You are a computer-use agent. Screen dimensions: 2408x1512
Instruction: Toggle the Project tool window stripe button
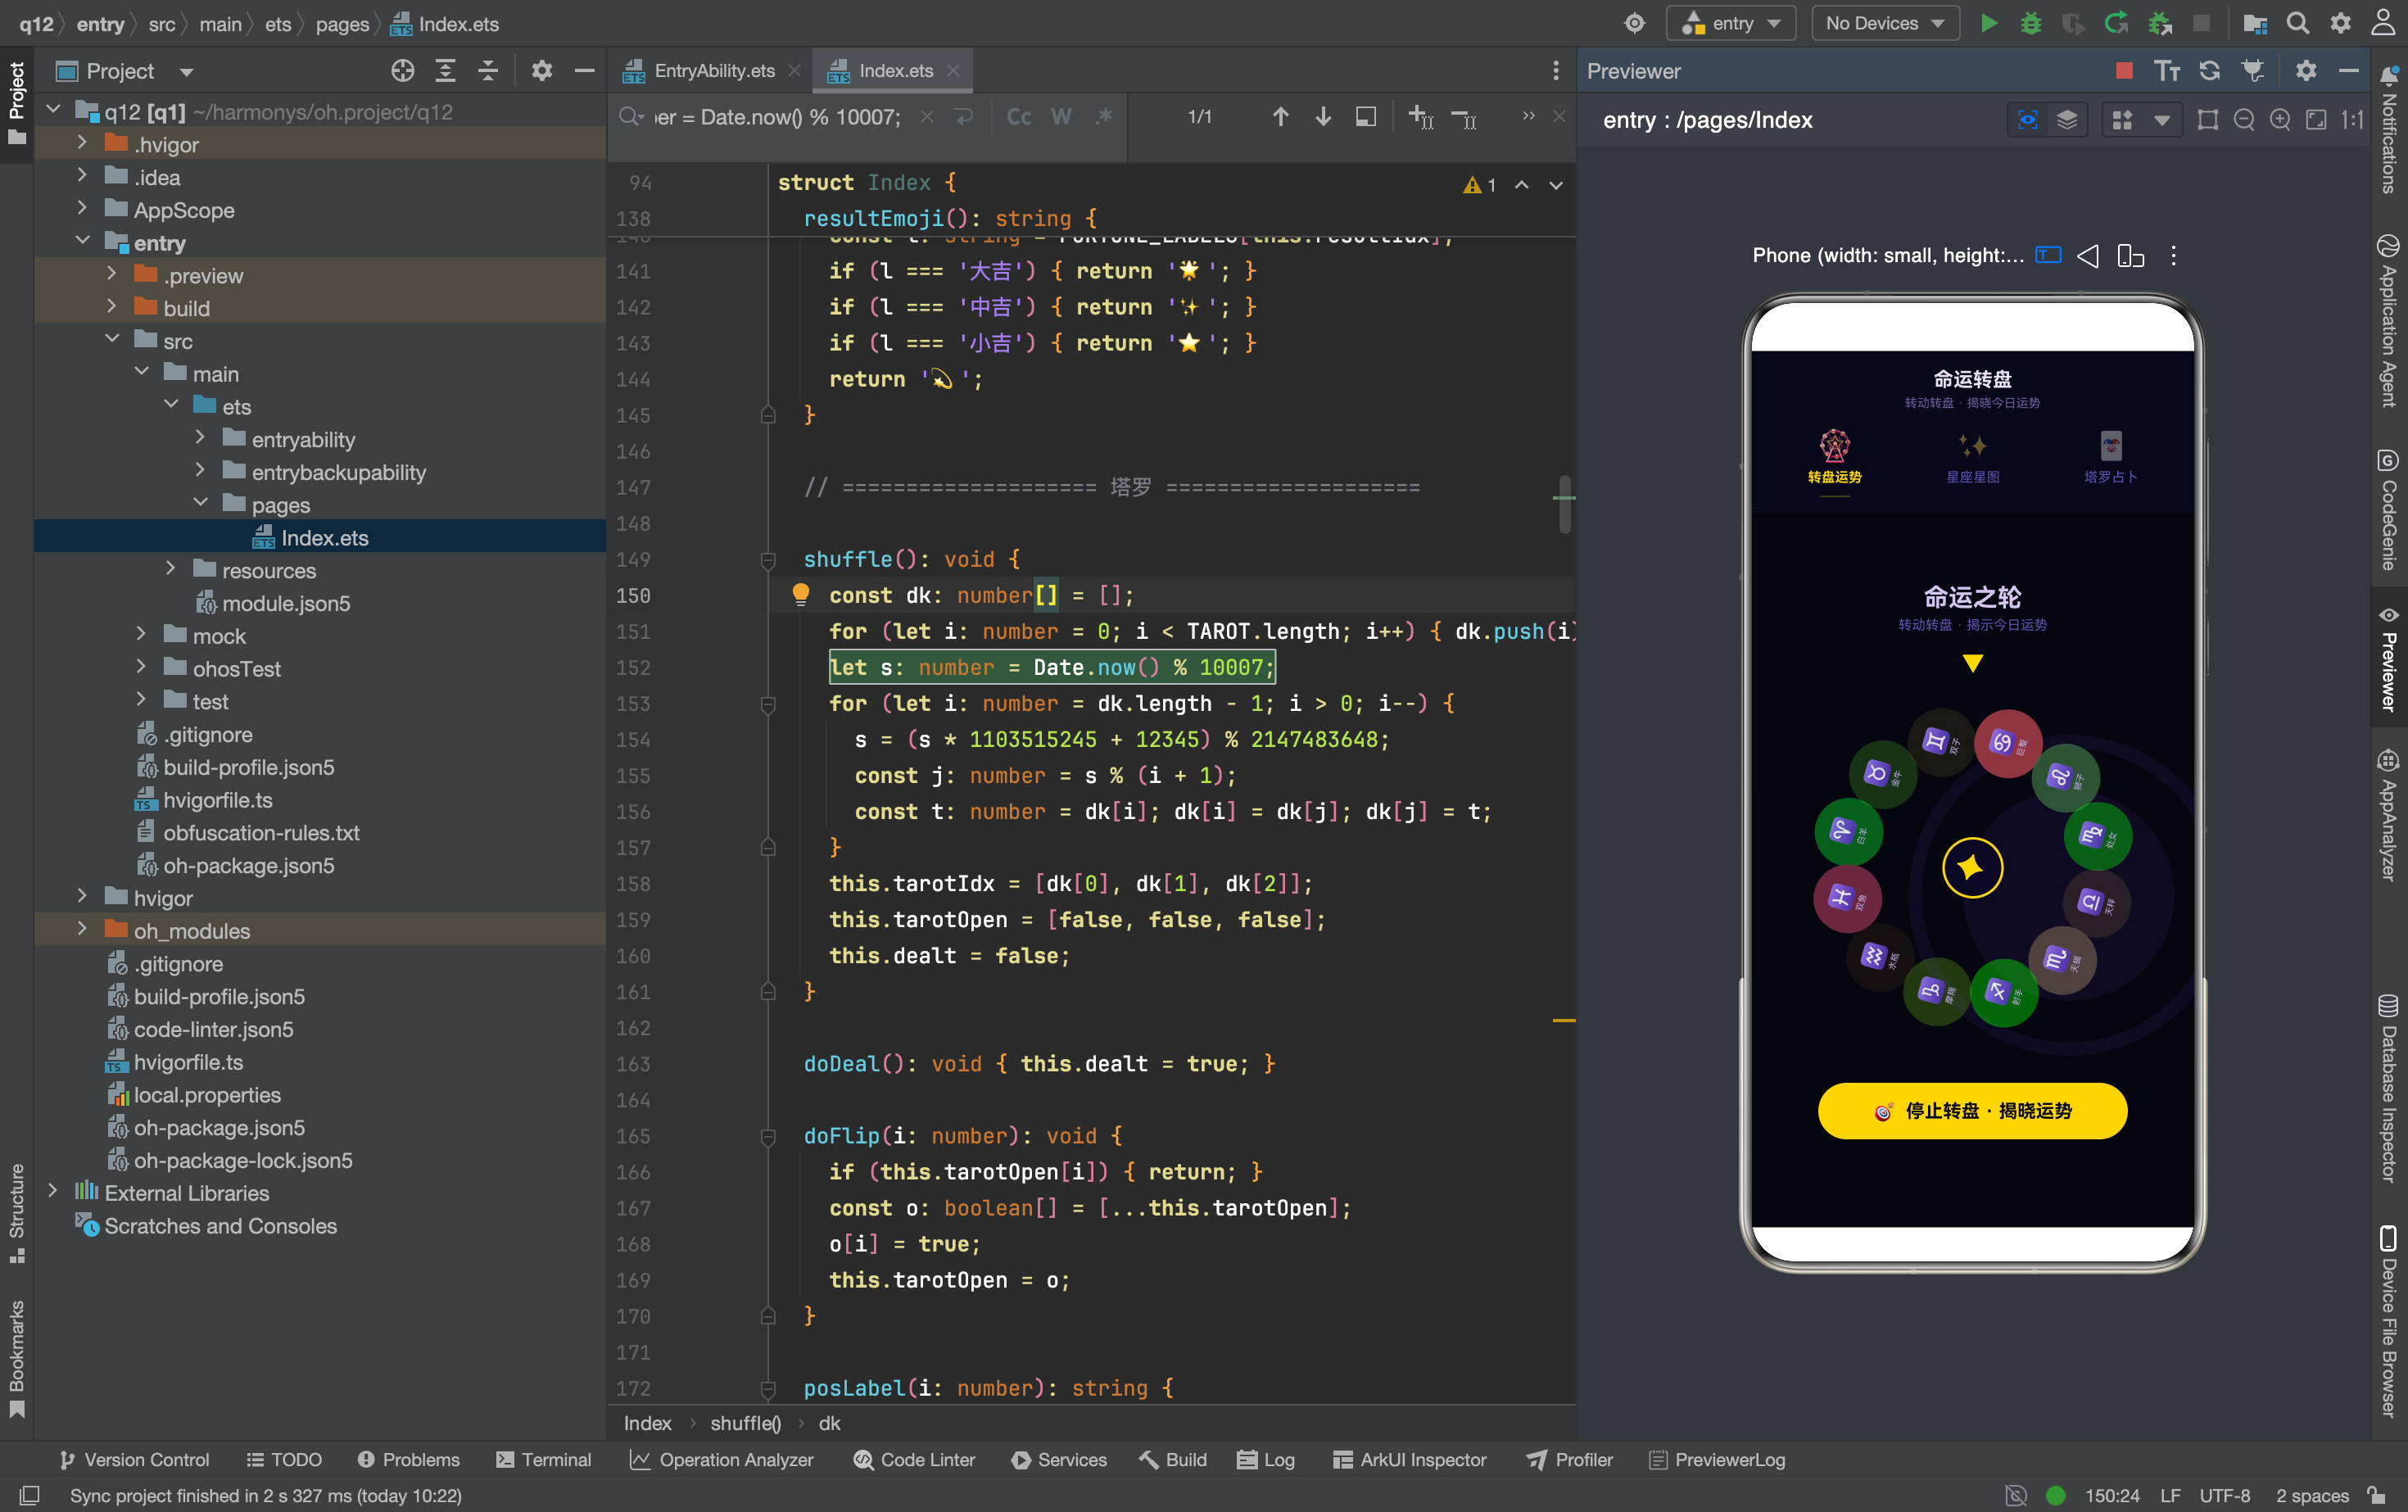[x=17, y=104]
